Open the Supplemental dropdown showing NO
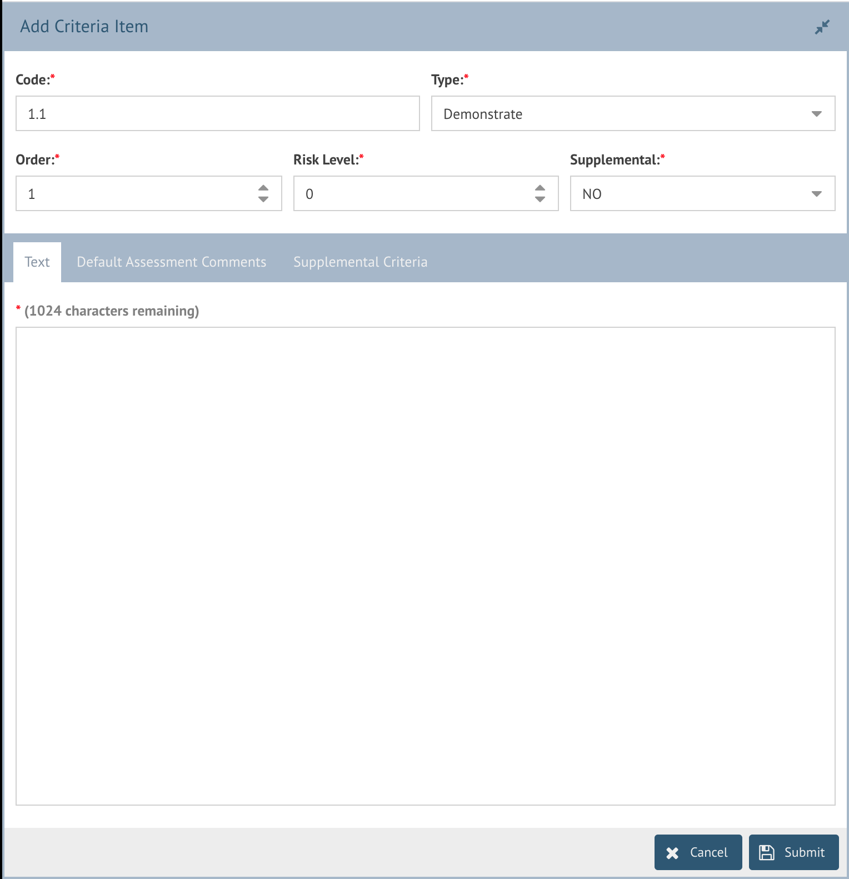The image size is (849, 879). point(703,193)
